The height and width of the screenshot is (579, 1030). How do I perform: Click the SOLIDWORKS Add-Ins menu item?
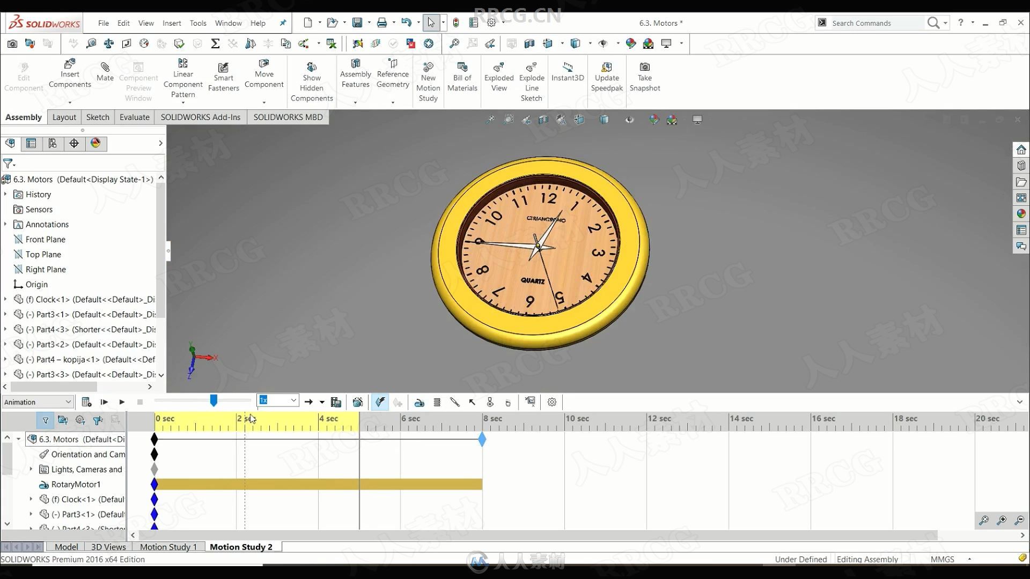pos(200,117)
